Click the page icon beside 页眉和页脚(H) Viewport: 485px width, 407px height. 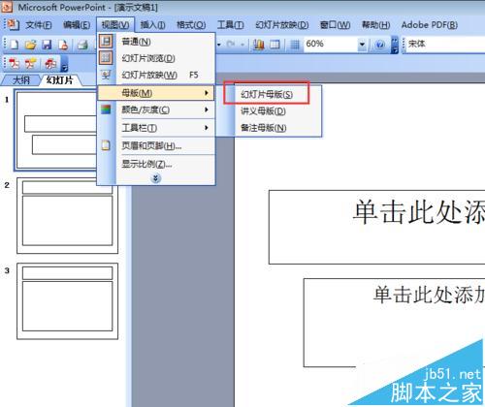click(x=106, y=145)
